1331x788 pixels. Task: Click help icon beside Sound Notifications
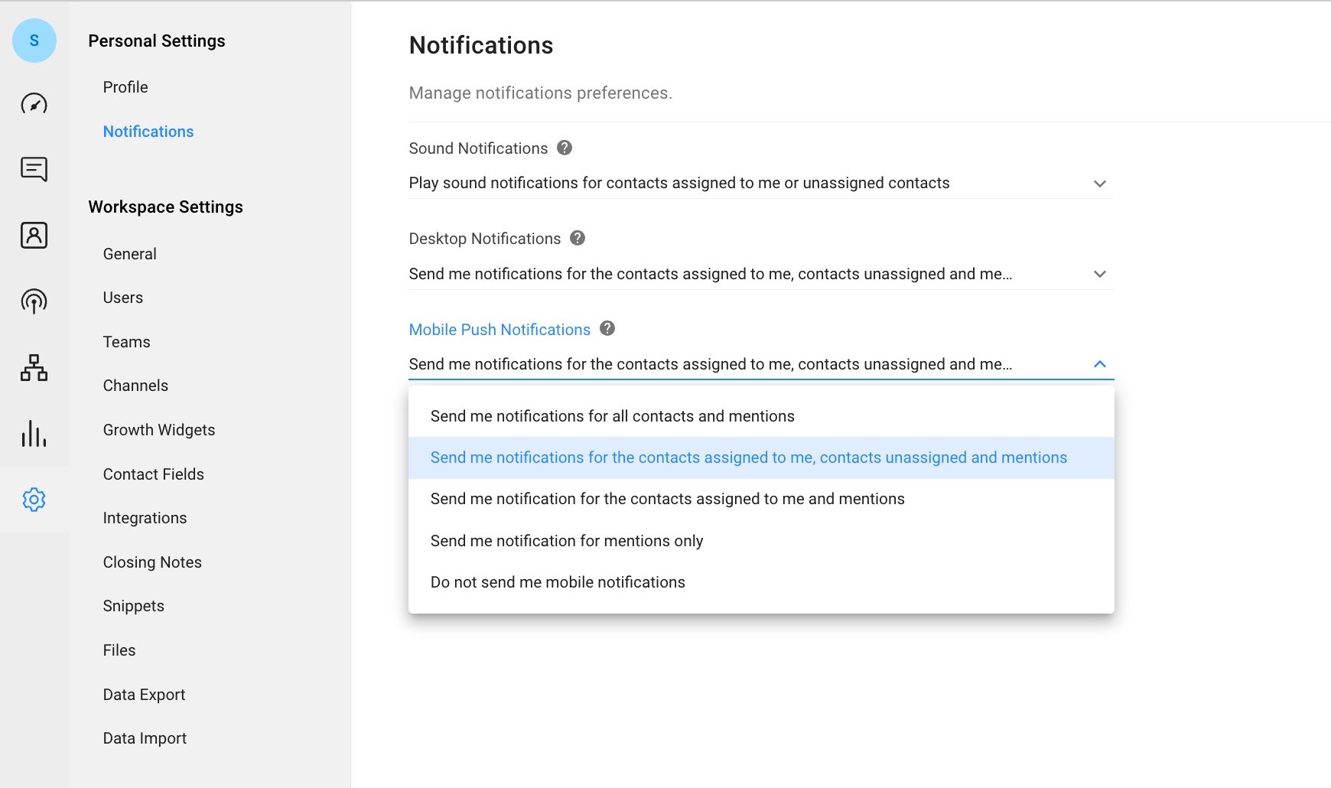coord(565,148)
